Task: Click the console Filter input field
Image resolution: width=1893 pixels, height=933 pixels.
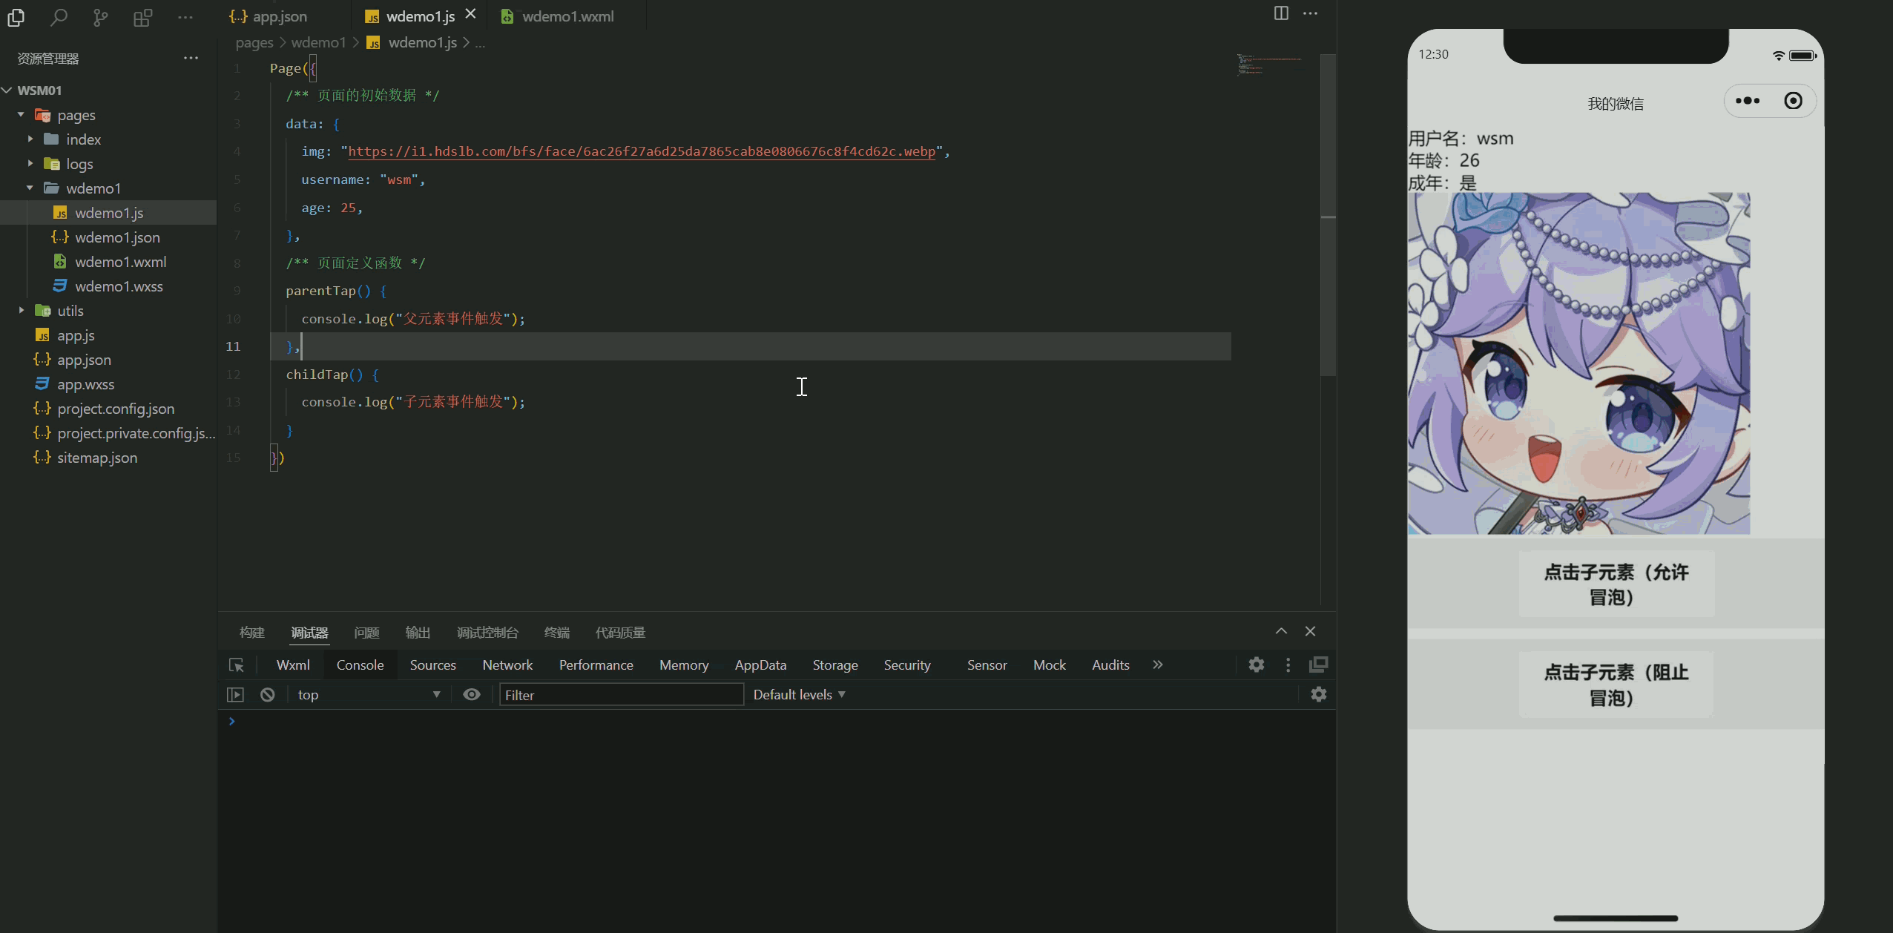Action: (x=621, y=695)
